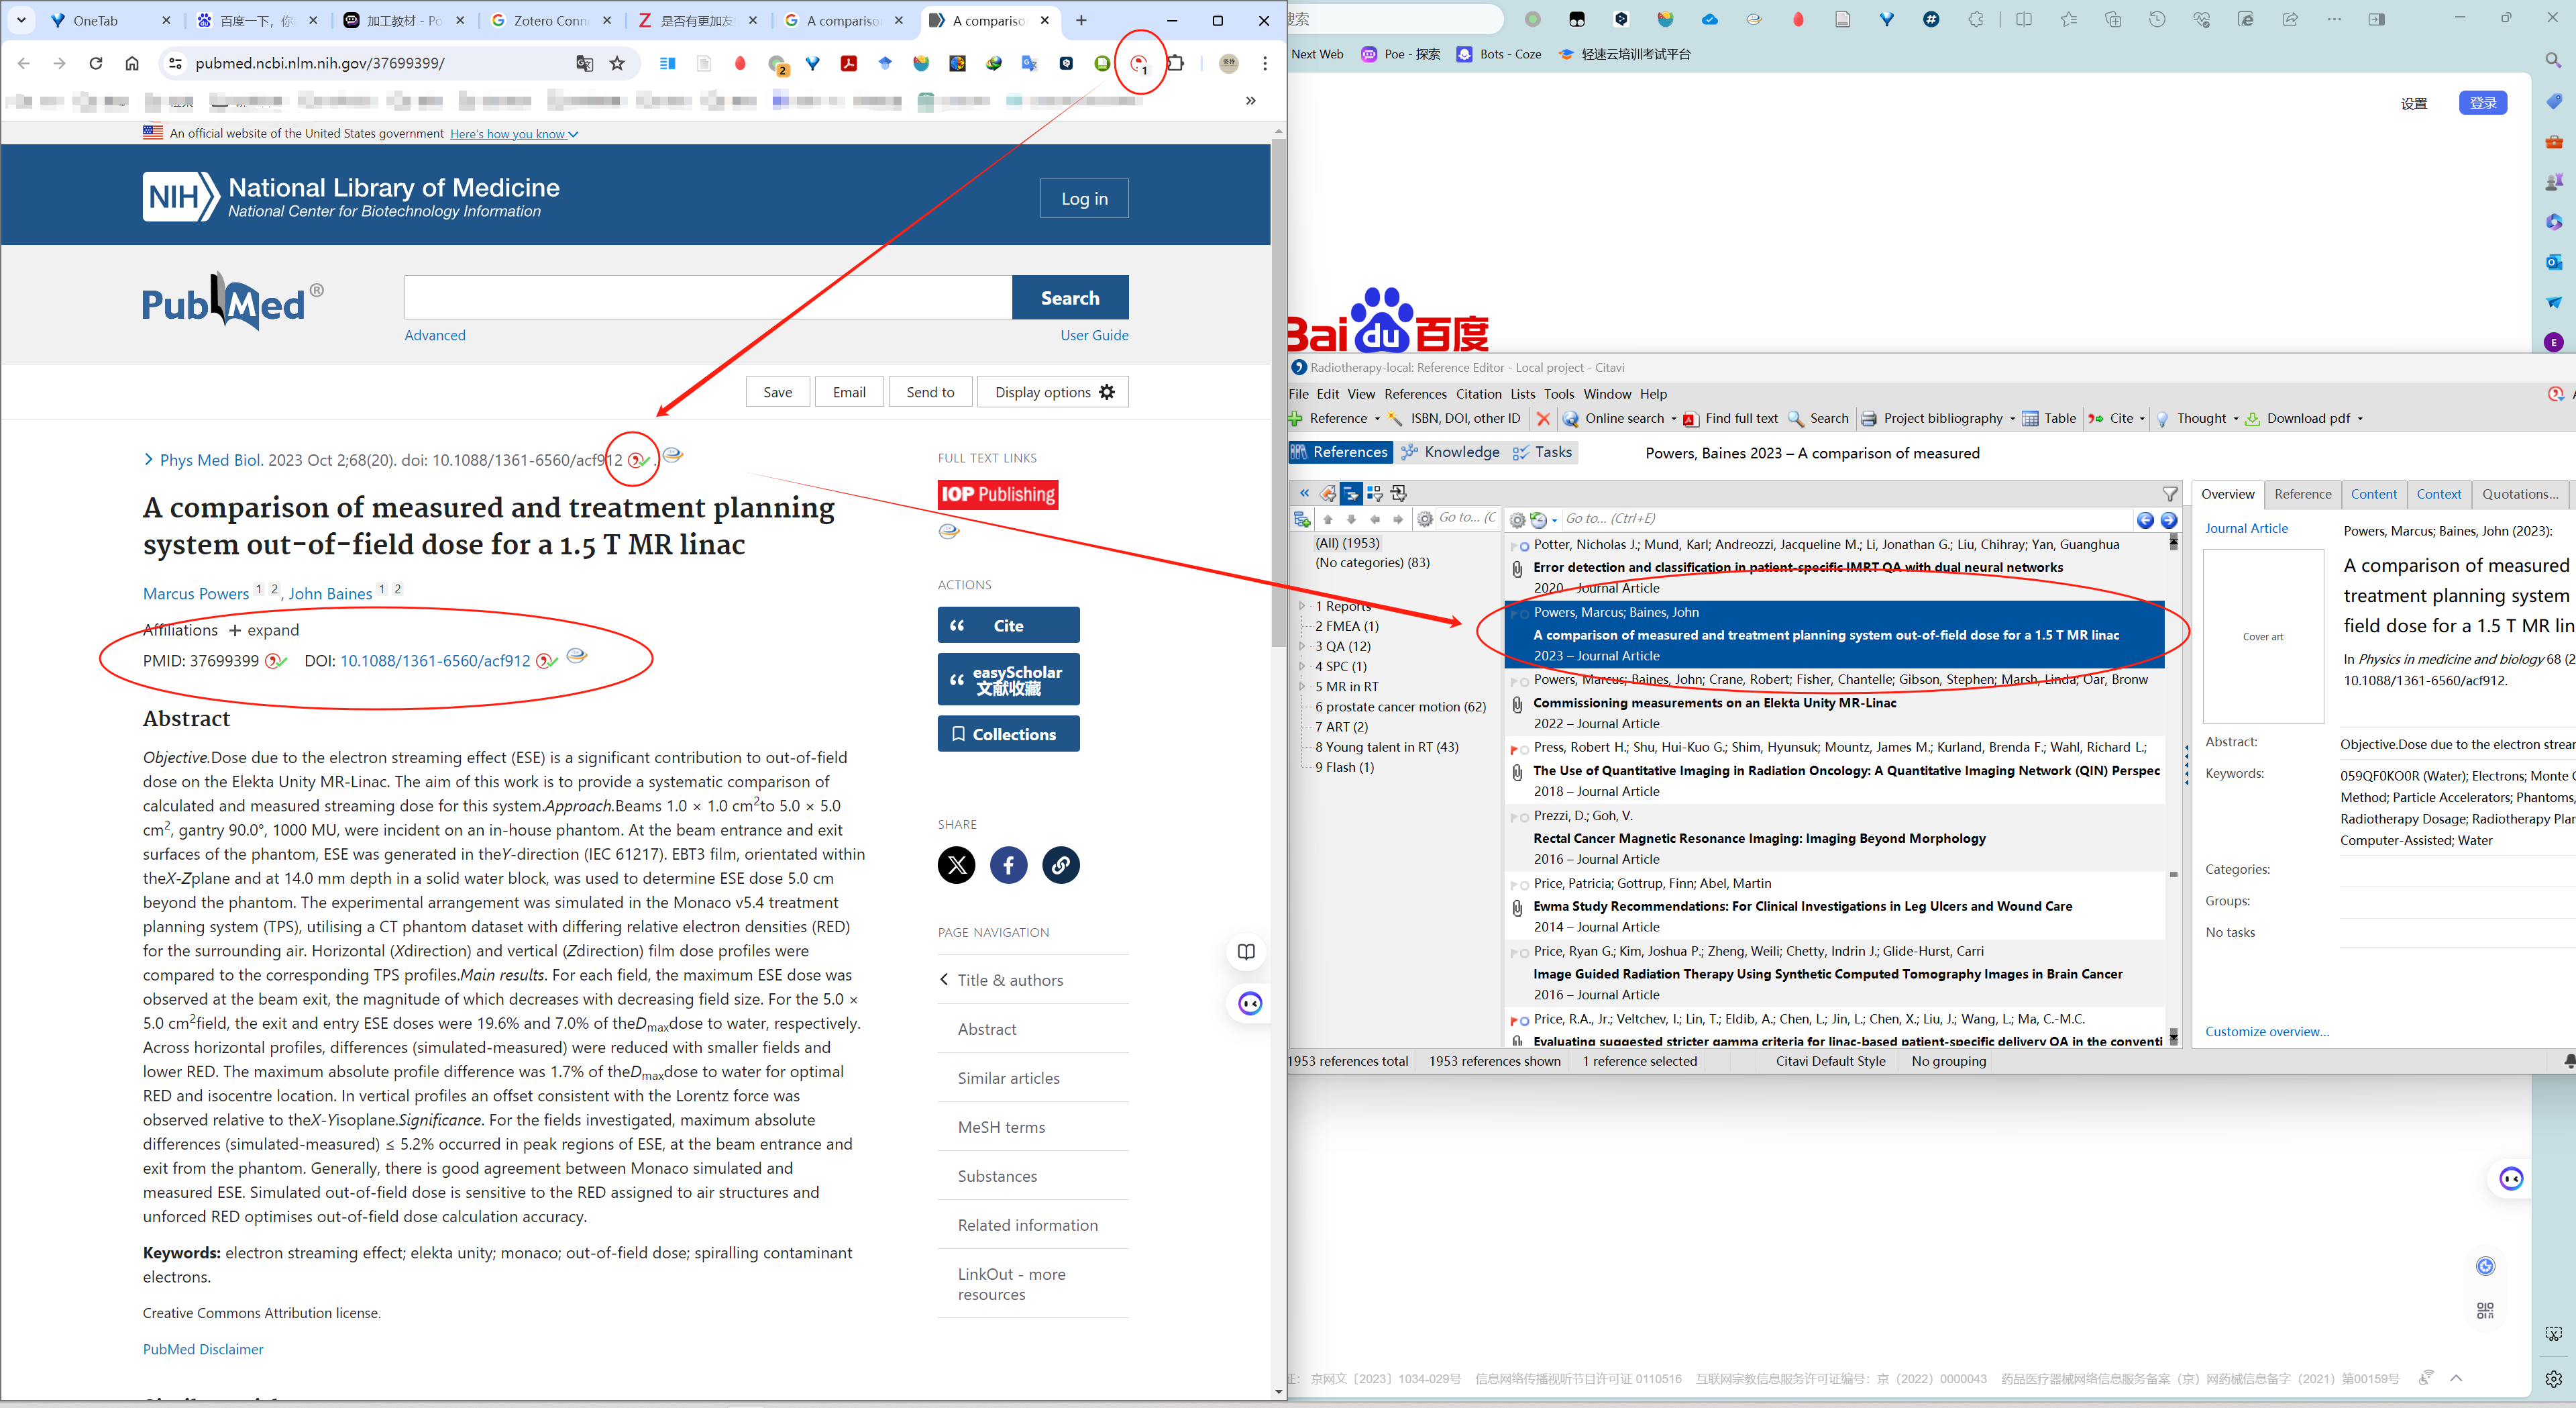Copy the article permalink via the link icon

pos(1060,864)
